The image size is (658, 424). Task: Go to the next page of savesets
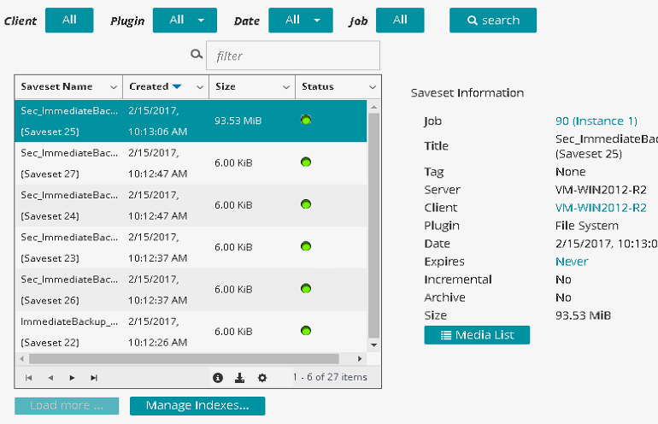pyautogui.click(x=72, y=378)
